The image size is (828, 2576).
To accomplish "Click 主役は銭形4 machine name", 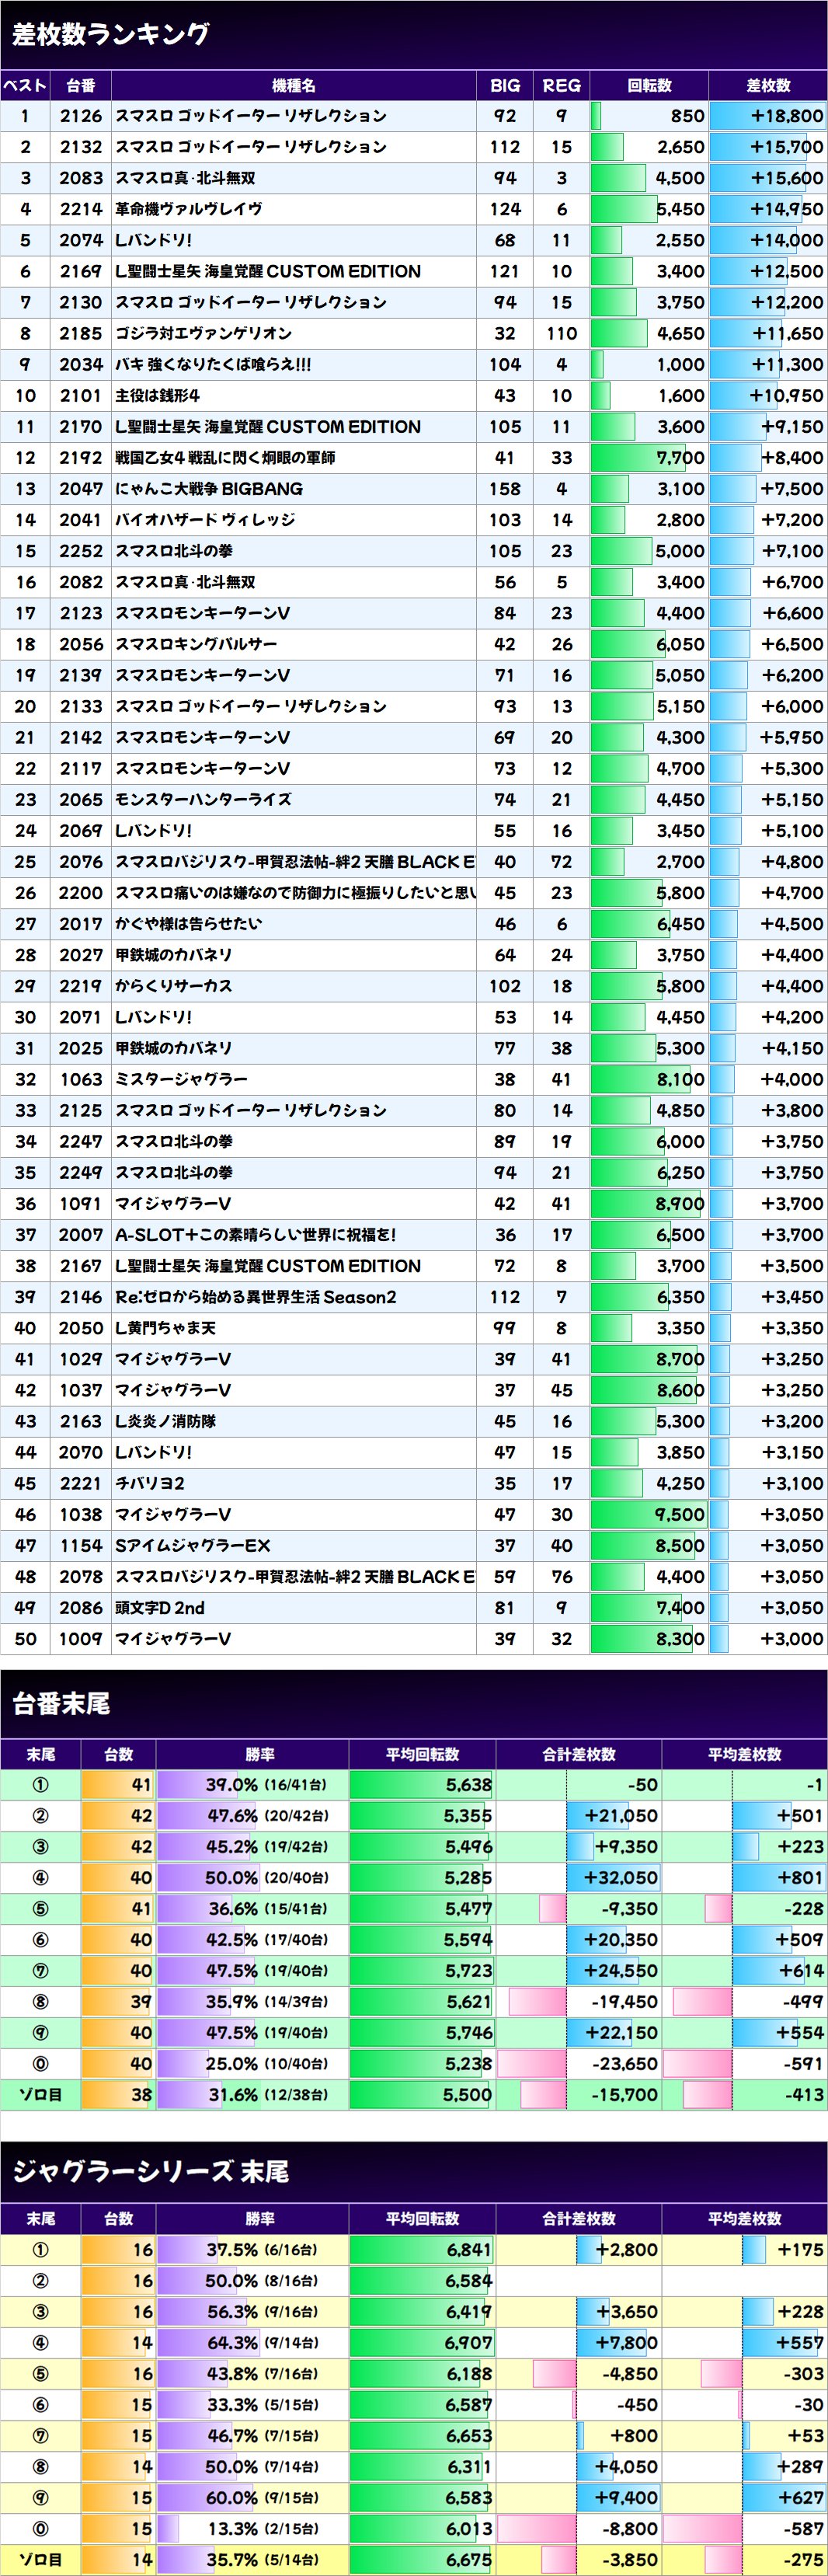I will 157,395.
